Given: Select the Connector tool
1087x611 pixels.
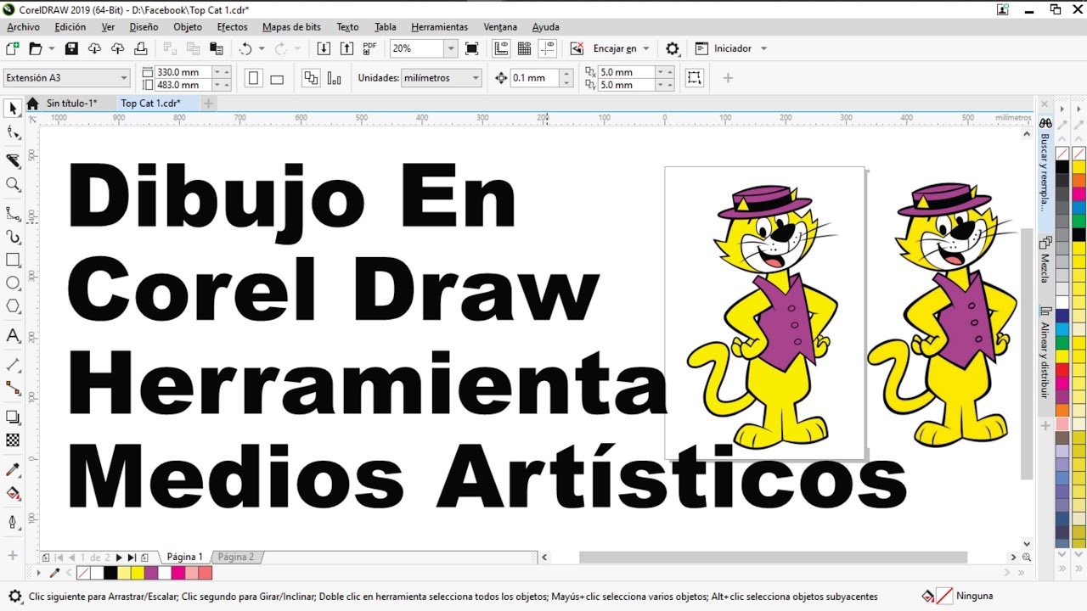Looking at the screenshot, I should pyautogui.click(x=13, y=388).
